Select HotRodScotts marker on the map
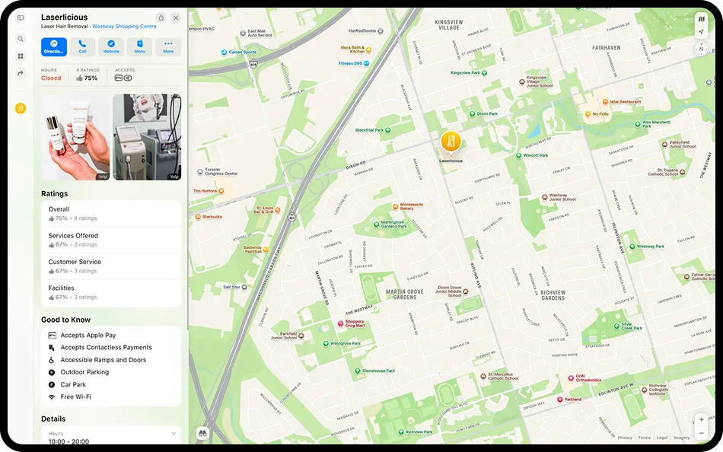Viewport: 723px width, 452px height. click(381, 31)
